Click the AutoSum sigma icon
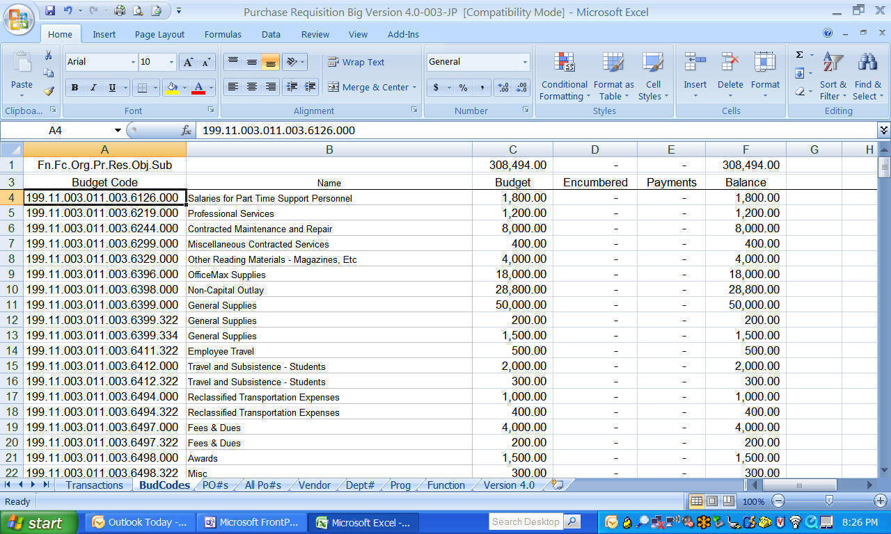Screen dimensions: 891x534 tap(799, 55)
